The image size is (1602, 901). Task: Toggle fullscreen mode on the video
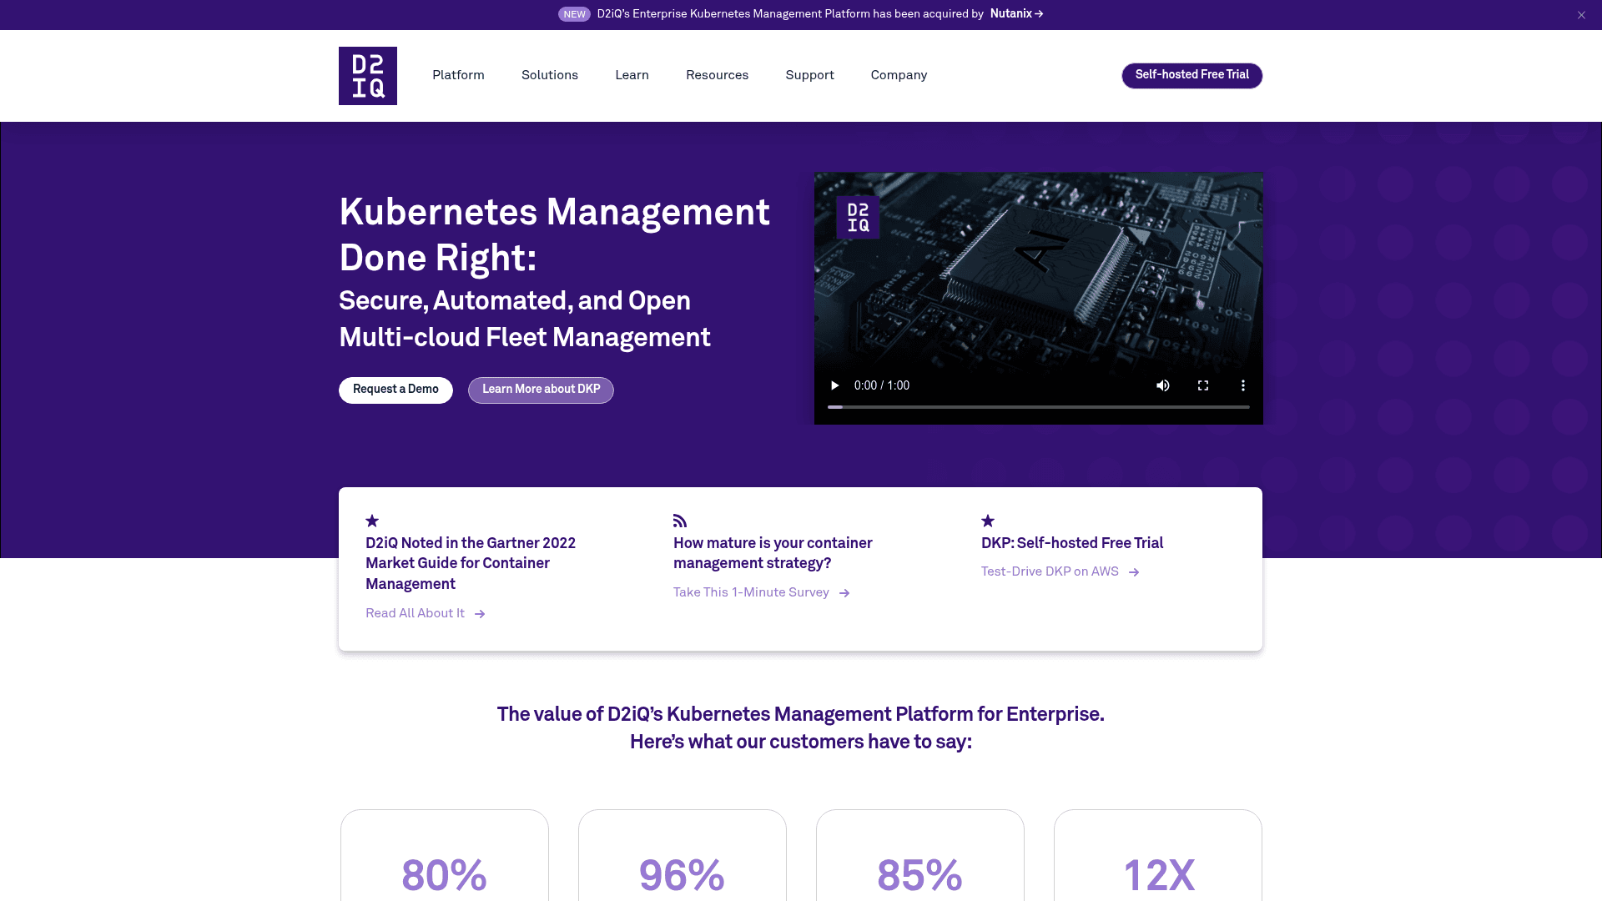coord(1202,385)
